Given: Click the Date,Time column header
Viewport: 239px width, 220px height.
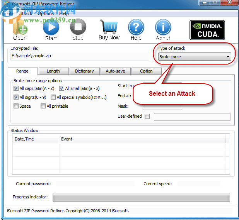Looking at the screenshot, I should pos(36,139).
